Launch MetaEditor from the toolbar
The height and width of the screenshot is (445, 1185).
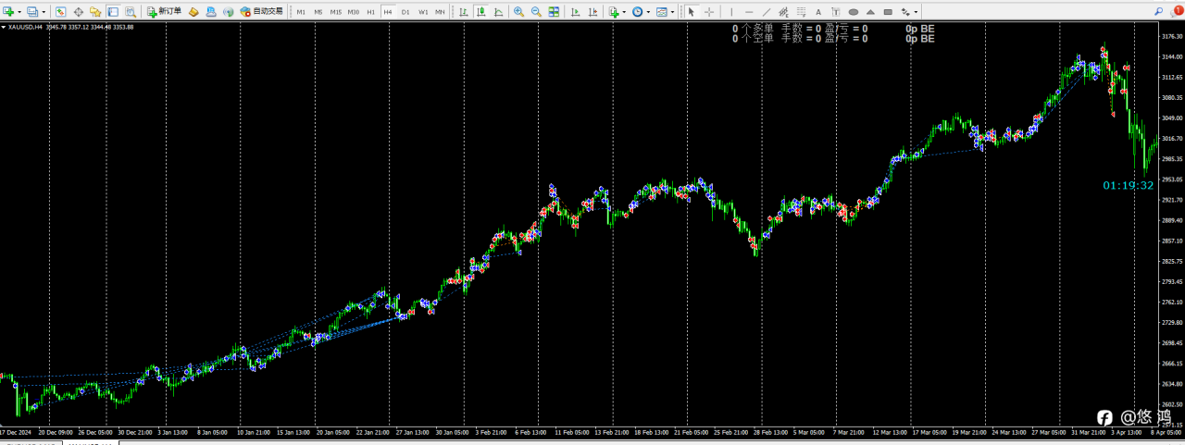(193, 12)
